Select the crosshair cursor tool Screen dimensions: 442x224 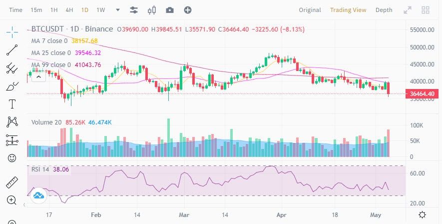12,32
